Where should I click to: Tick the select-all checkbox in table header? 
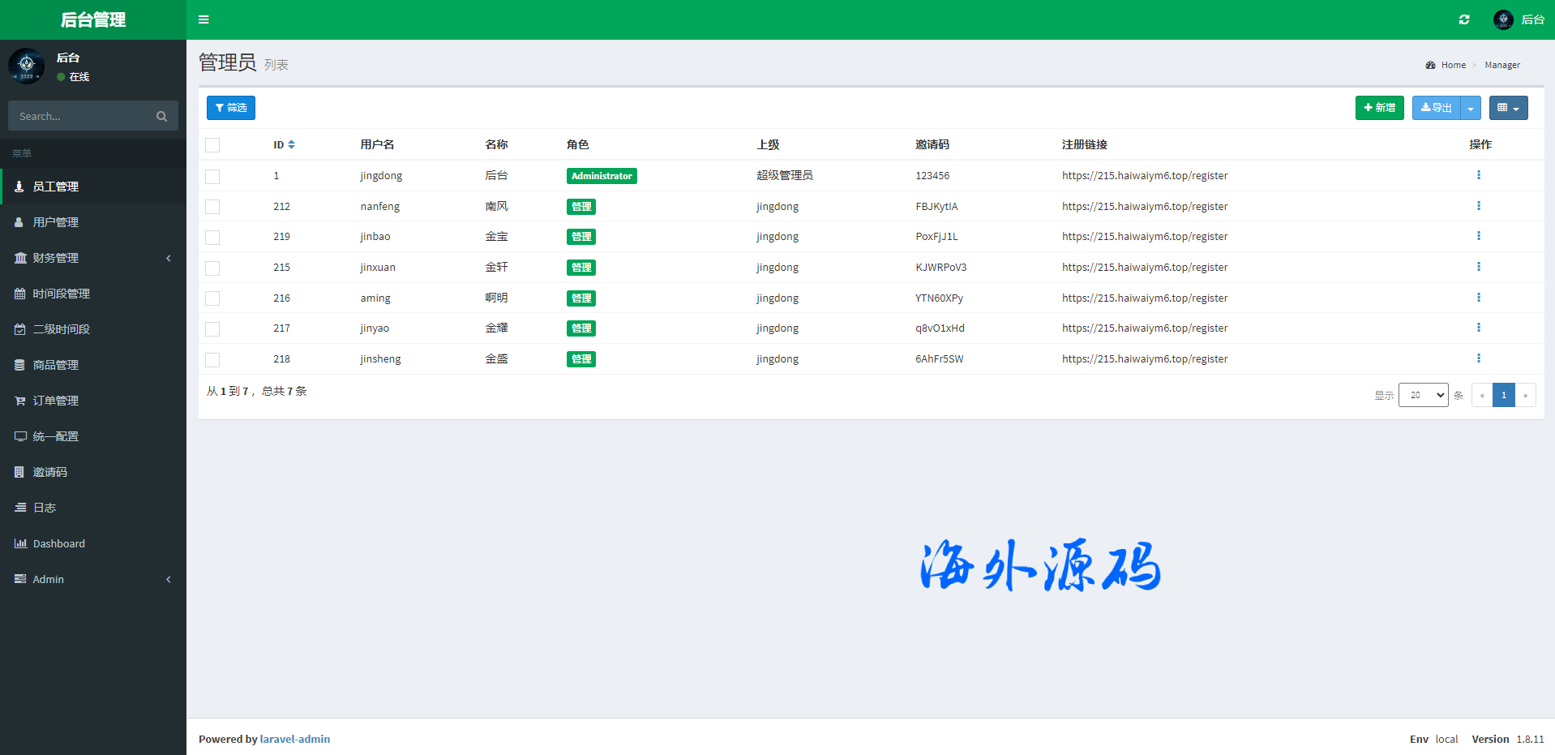click(212, 145)
